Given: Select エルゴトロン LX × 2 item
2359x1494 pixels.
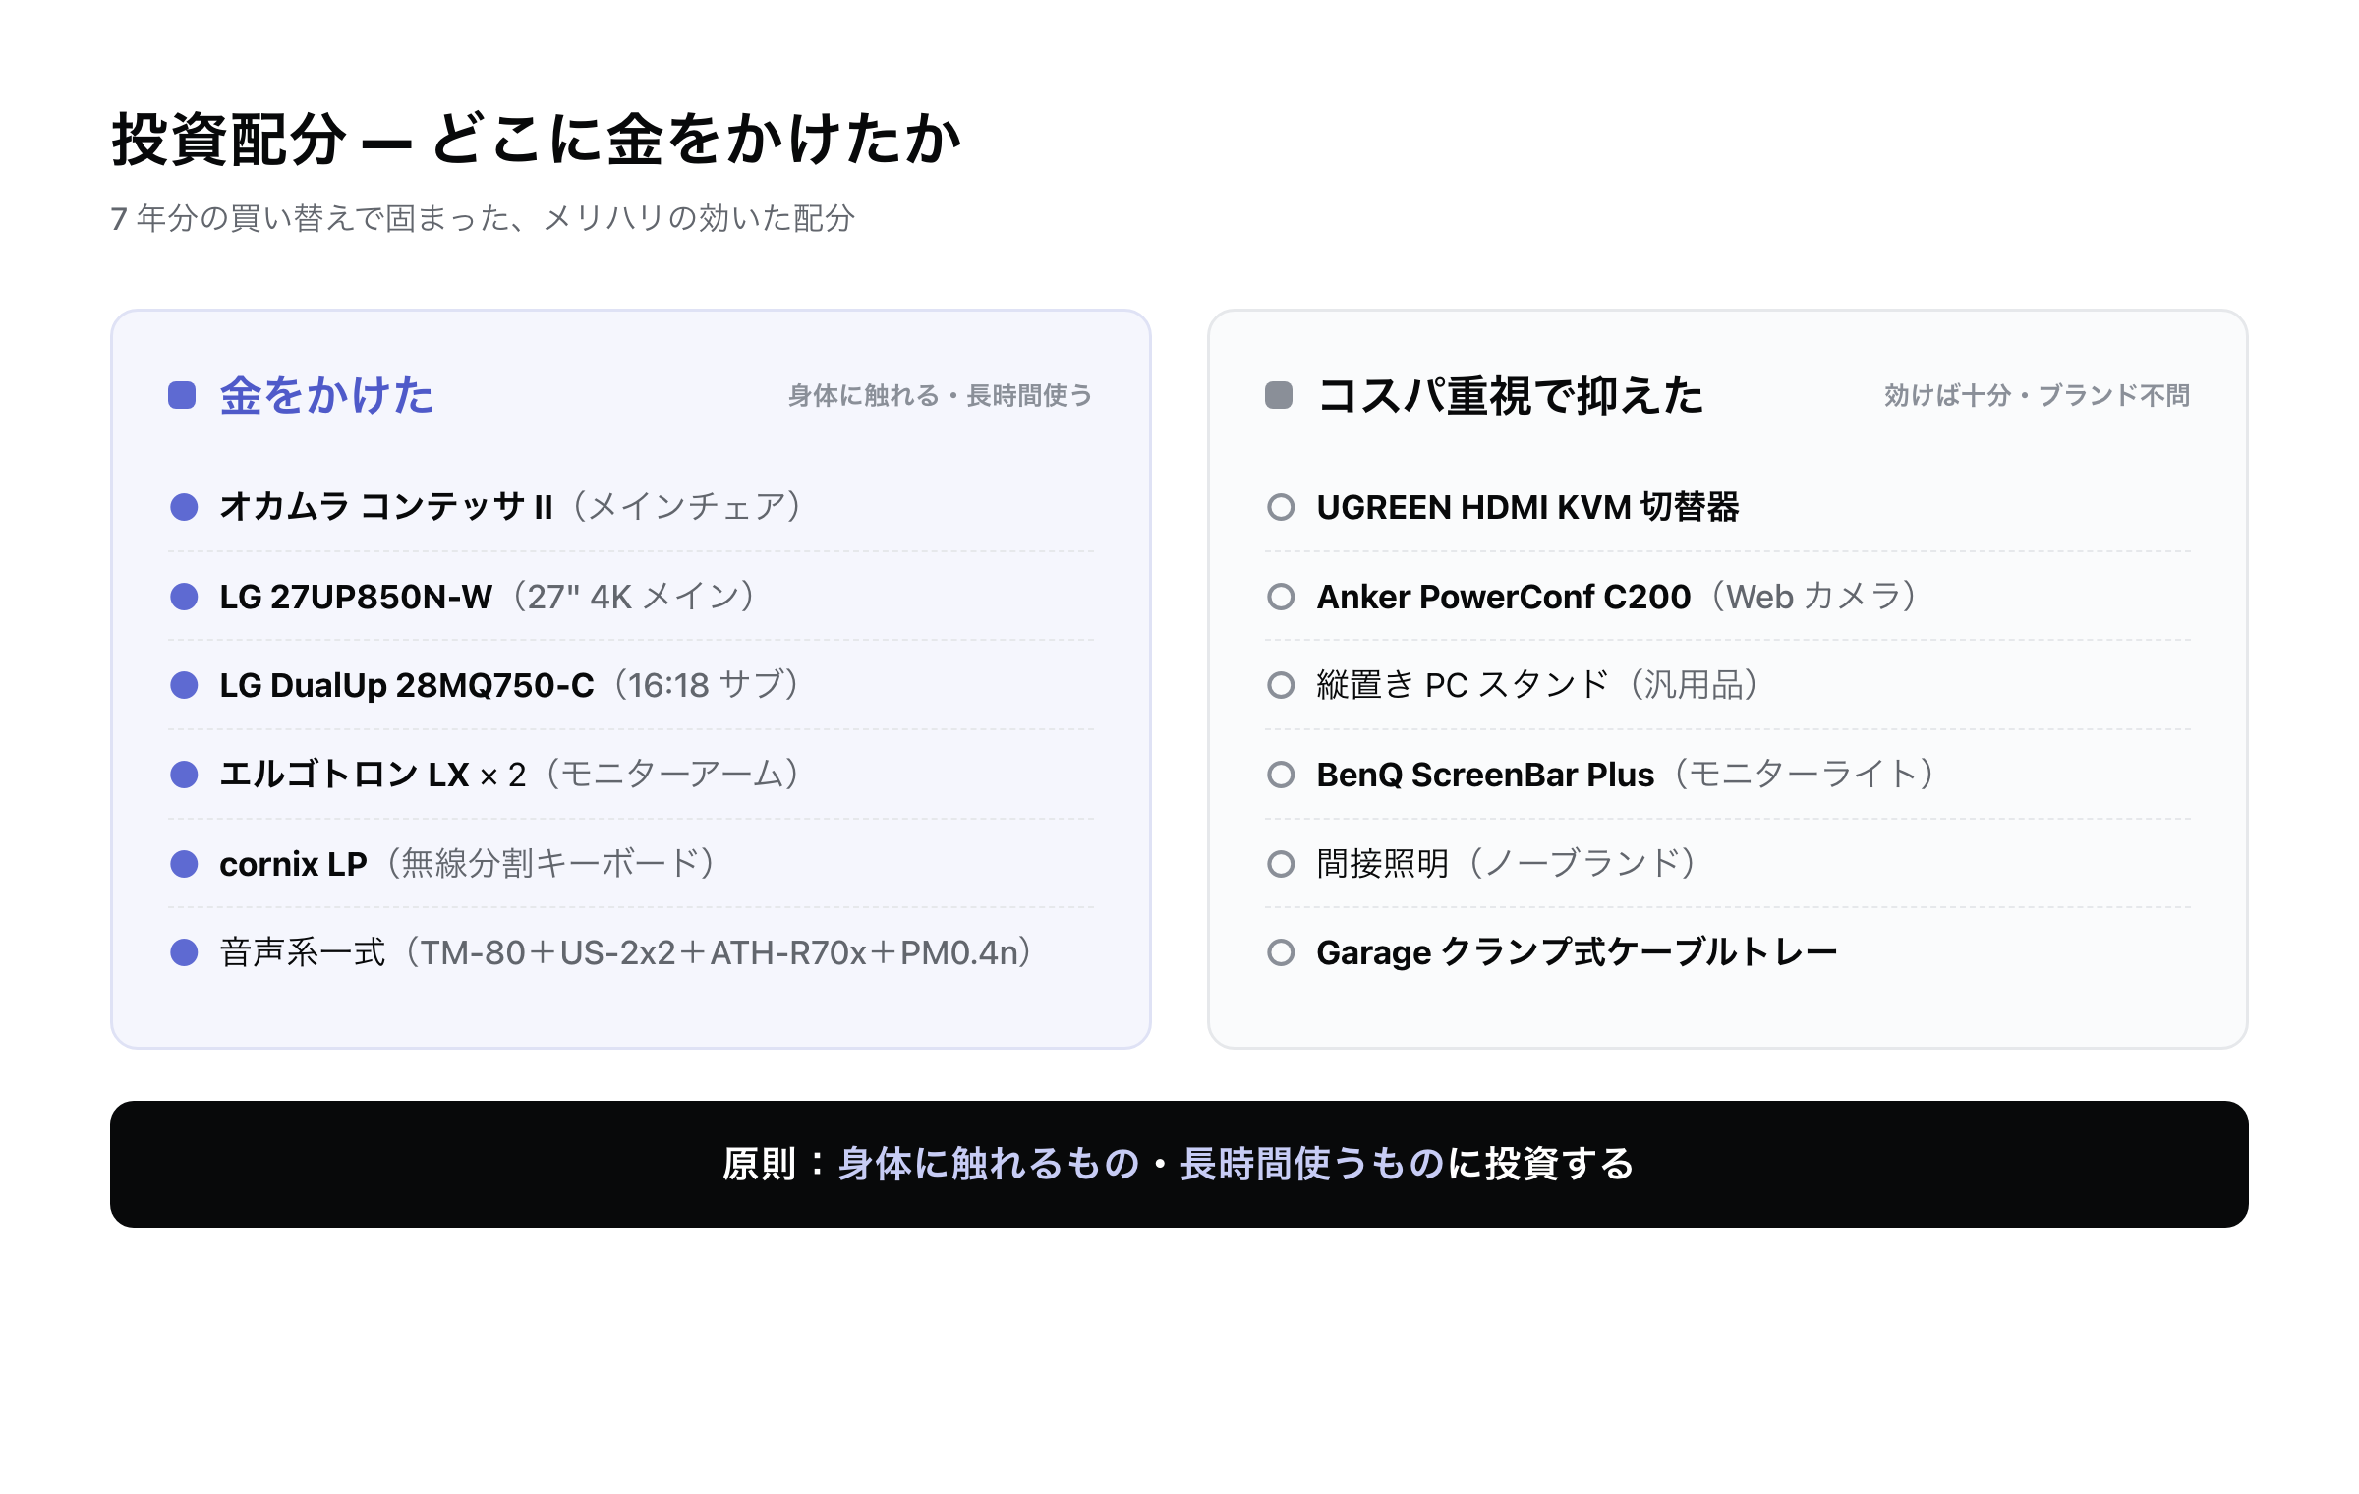Looking at the screenshot, I should pyautogui.click(x=509, y=775).
